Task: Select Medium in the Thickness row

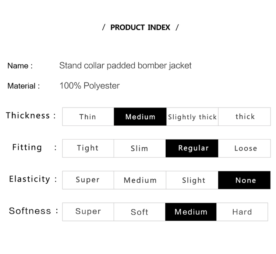Action: (140, 117)
